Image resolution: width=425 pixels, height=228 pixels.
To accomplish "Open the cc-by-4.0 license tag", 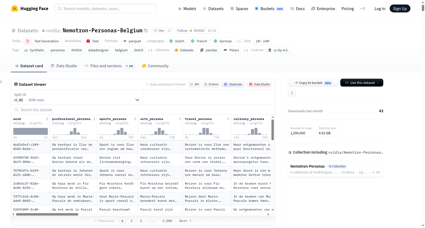I will (x=278, y=50).
